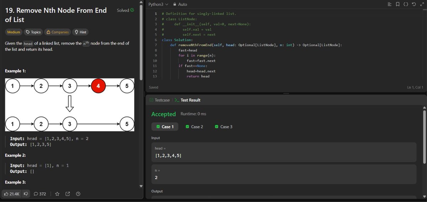Click the red node 4 in diagram
Image resolution: width=427 pixels, height=202 pixels.
point(98,86)
